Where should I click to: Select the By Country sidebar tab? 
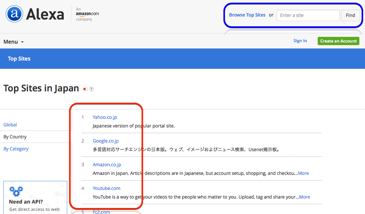tap(15, 137)
